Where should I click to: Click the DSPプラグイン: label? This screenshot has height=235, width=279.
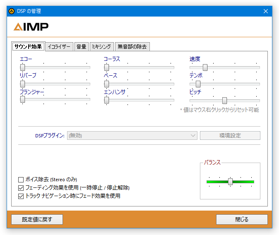point(50,136)
